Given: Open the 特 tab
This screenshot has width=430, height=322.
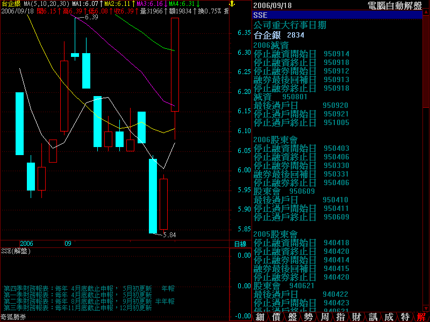Looking at the screenshot, I should point(405,317).
